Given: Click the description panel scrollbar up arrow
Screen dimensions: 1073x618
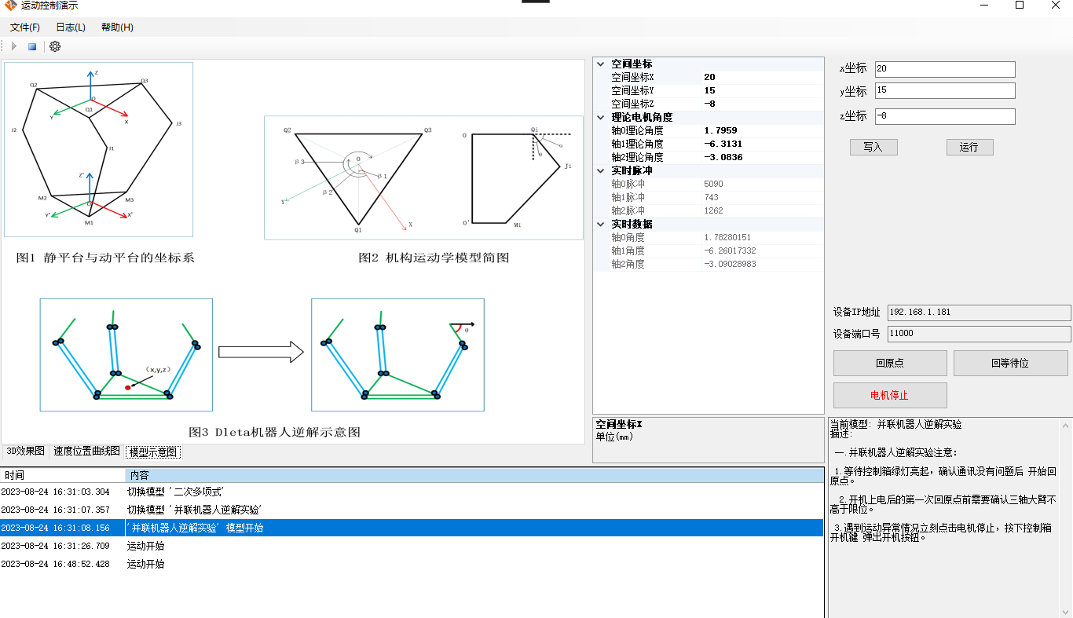Looking at the screenshot, I should [x=1066, y=426].
